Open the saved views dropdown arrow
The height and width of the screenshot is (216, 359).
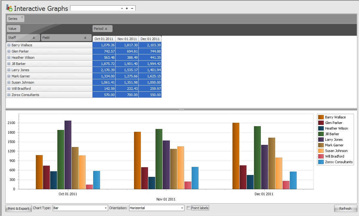click(x=122, y=8)
